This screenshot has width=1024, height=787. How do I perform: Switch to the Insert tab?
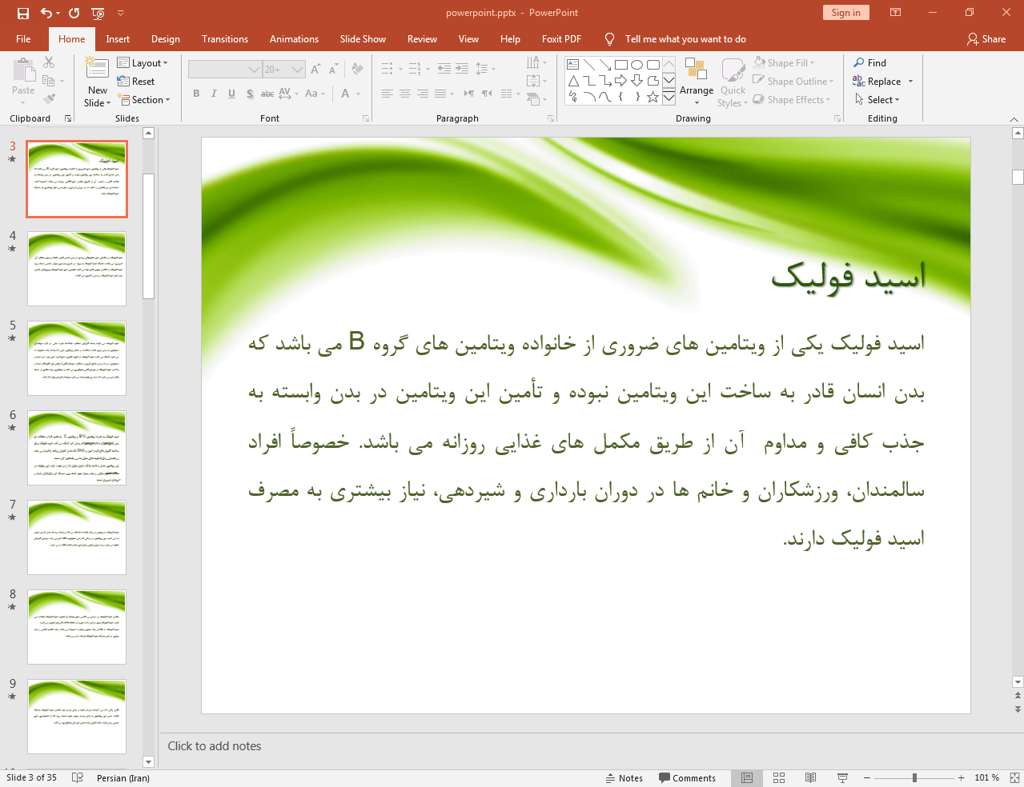coord(118,39)
